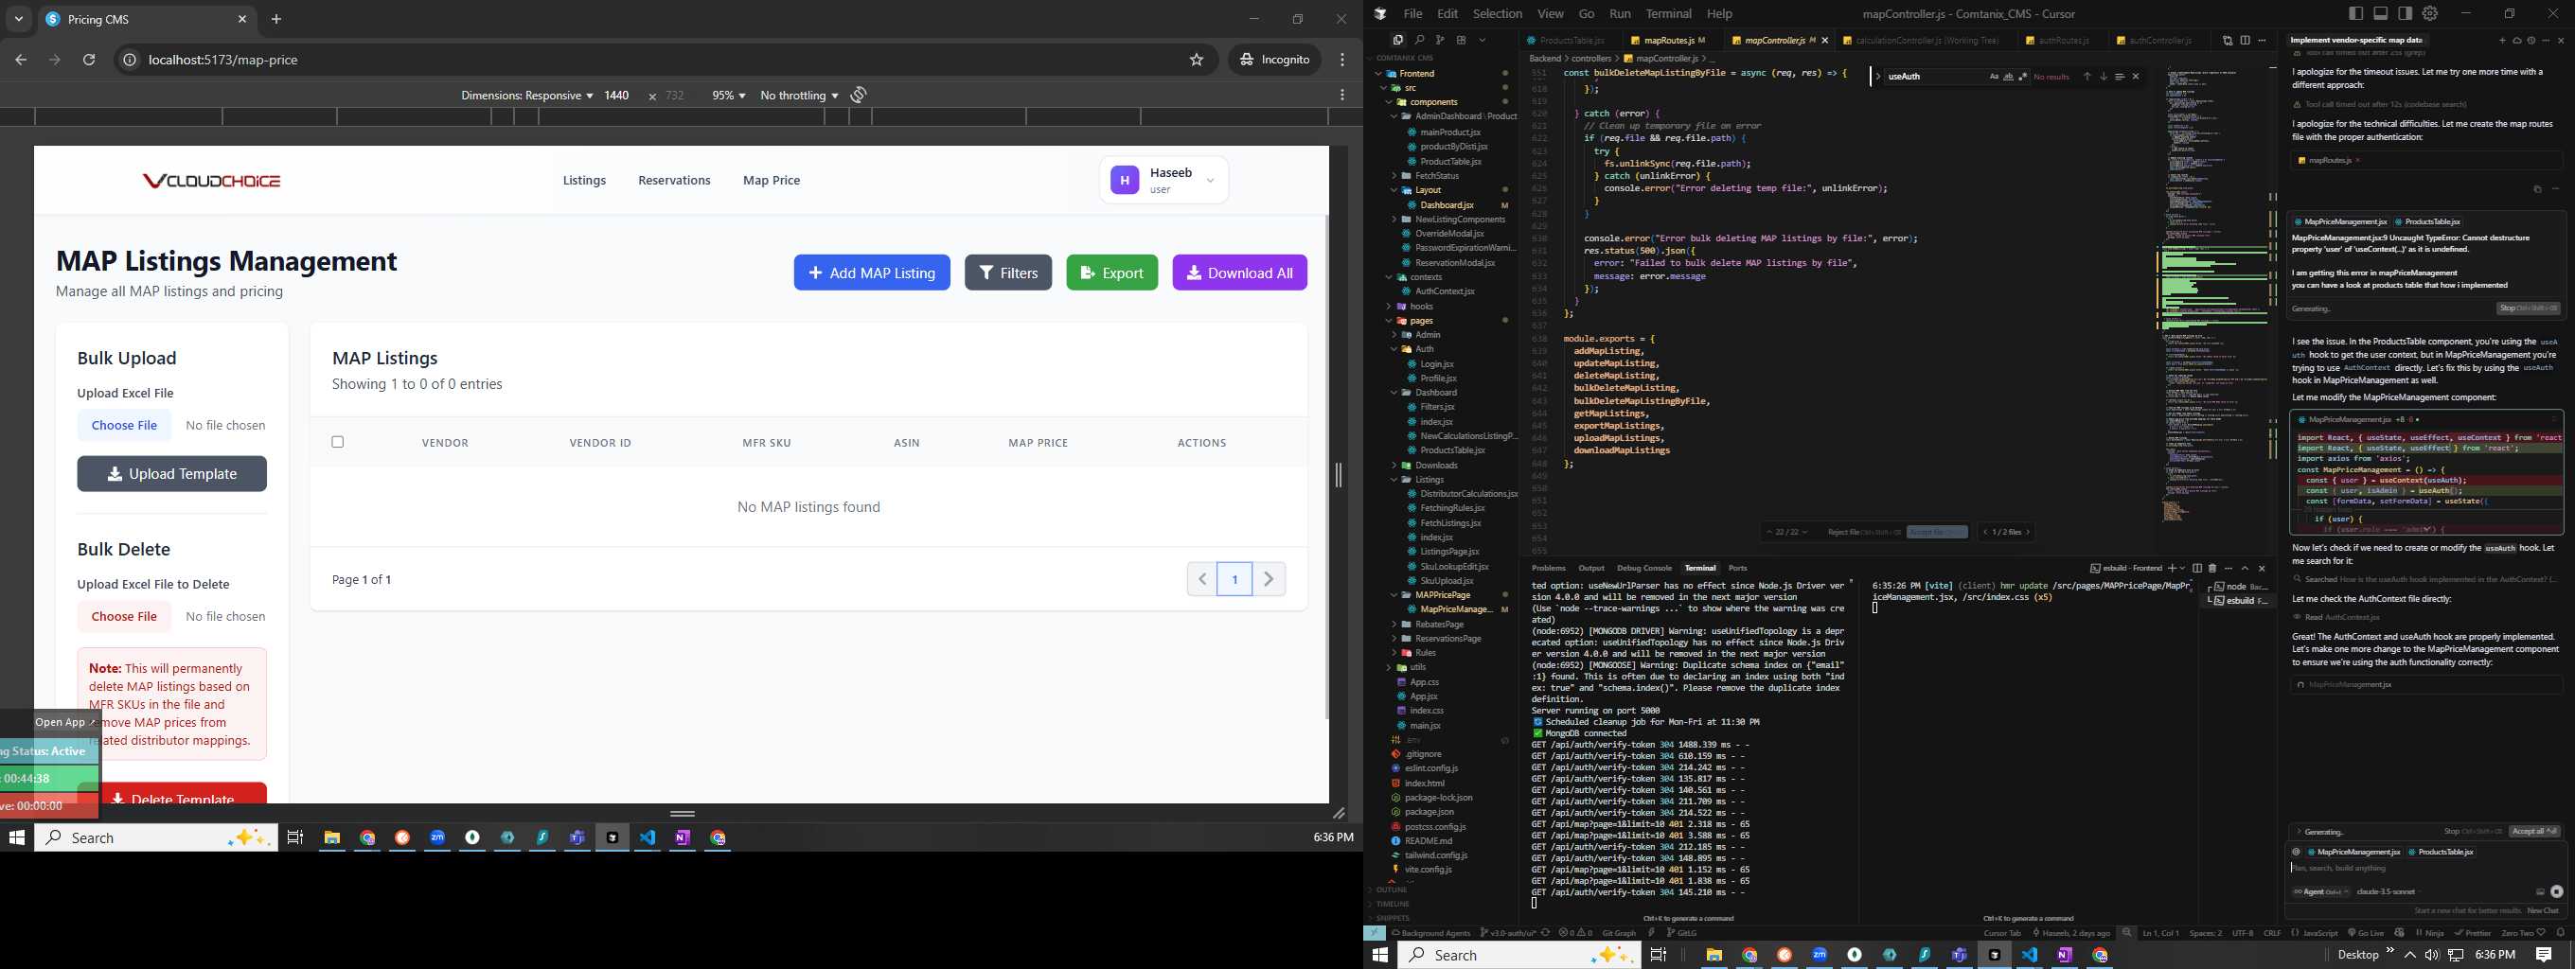Open the Dimensions Responsive dropdown
2575x969 pixels.
pos(526,95)
